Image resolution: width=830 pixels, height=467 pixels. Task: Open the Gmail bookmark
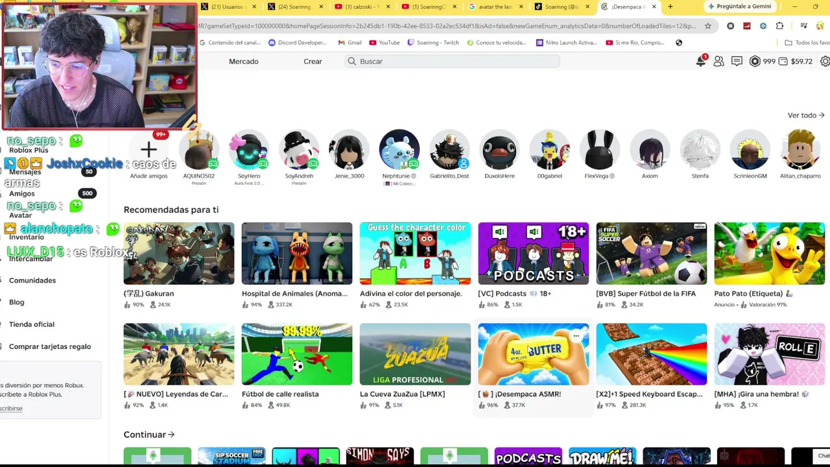point(350,43)
